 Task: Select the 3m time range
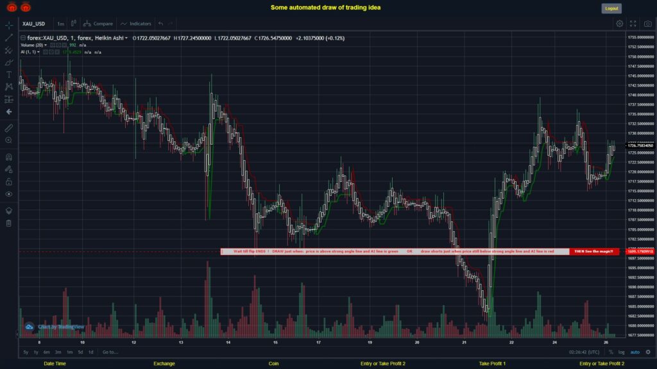point(58,352)
